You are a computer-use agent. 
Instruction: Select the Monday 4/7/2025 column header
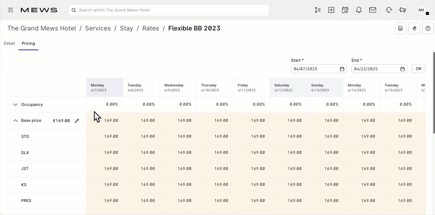pos(104,87)
